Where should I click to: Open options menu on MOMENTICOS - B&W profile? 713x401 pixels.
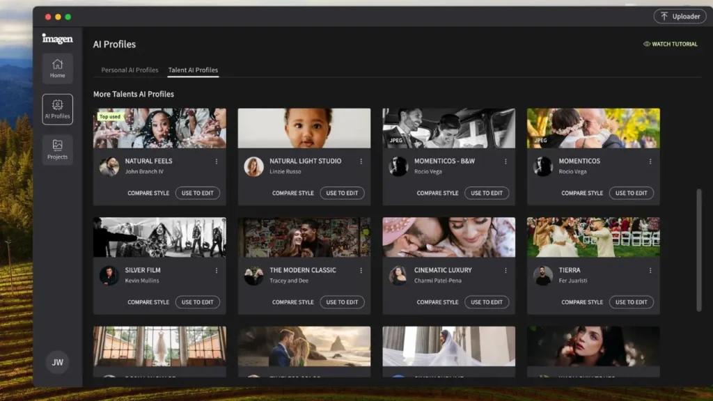click(x=506, y=161)
